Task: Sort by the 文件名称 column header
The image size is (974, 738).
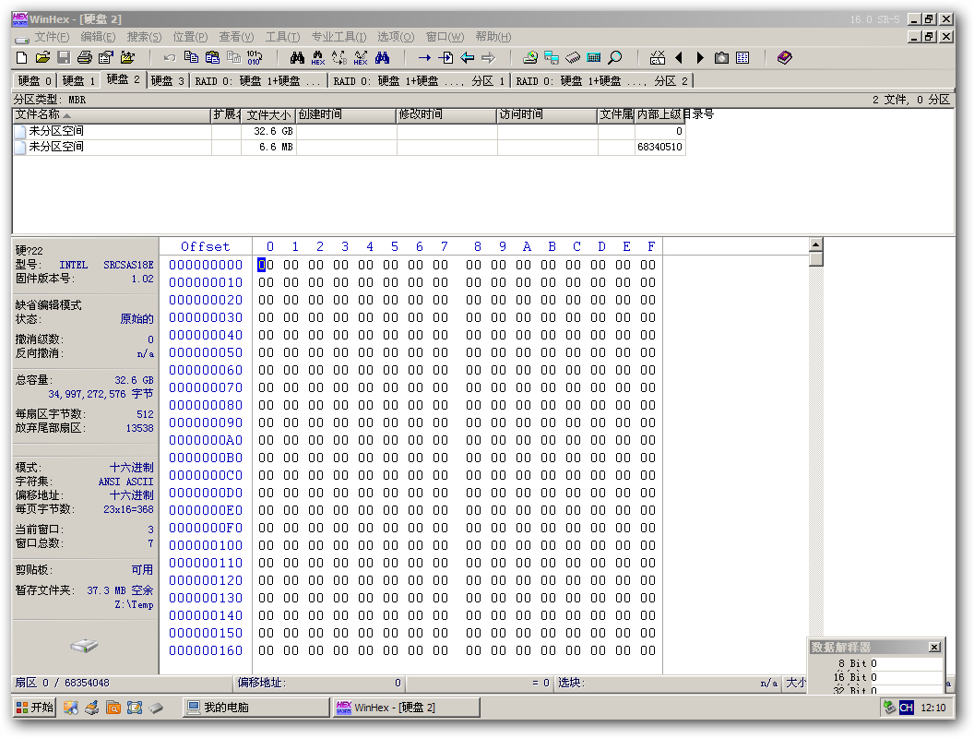Action: tap(112, 115)
